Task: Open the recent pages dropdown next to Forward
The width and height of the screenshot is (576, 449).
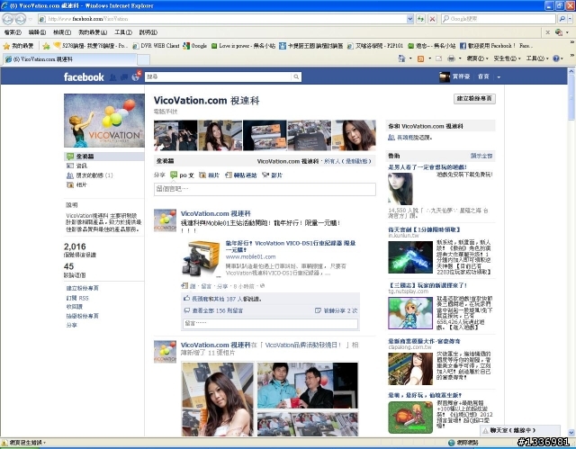Action: click(x=30, y=19)
